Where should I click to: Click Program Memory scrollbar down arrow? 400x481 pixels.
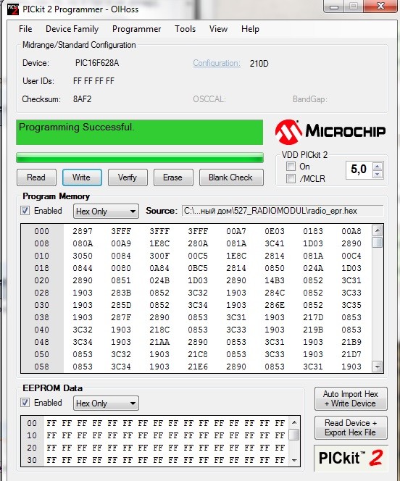click(378, 367)
